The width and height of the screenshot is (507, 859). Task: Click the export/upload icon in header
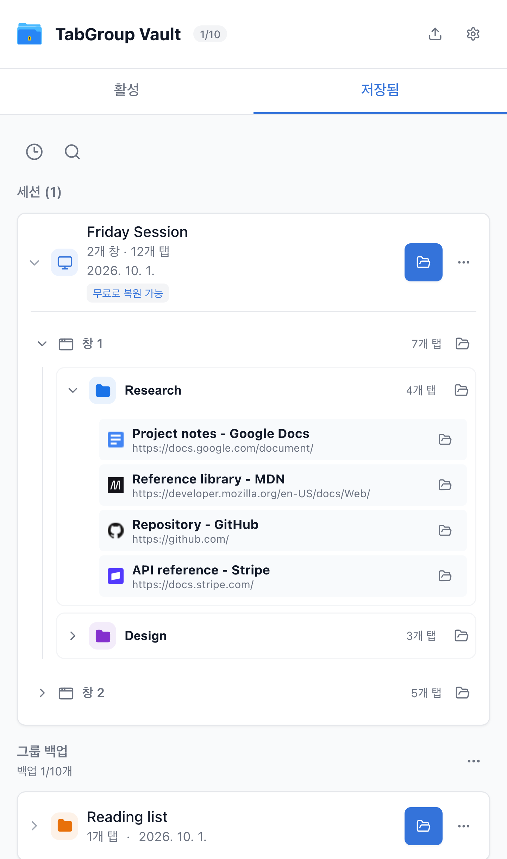(435, 34)
